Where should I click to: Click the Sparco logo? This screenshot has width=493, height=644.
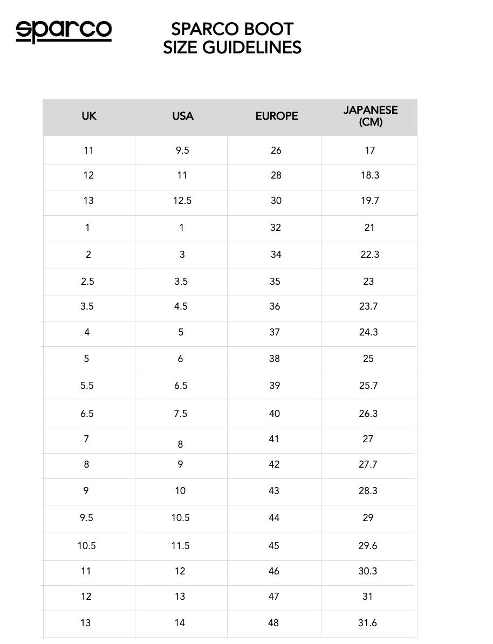pos(64,31)
